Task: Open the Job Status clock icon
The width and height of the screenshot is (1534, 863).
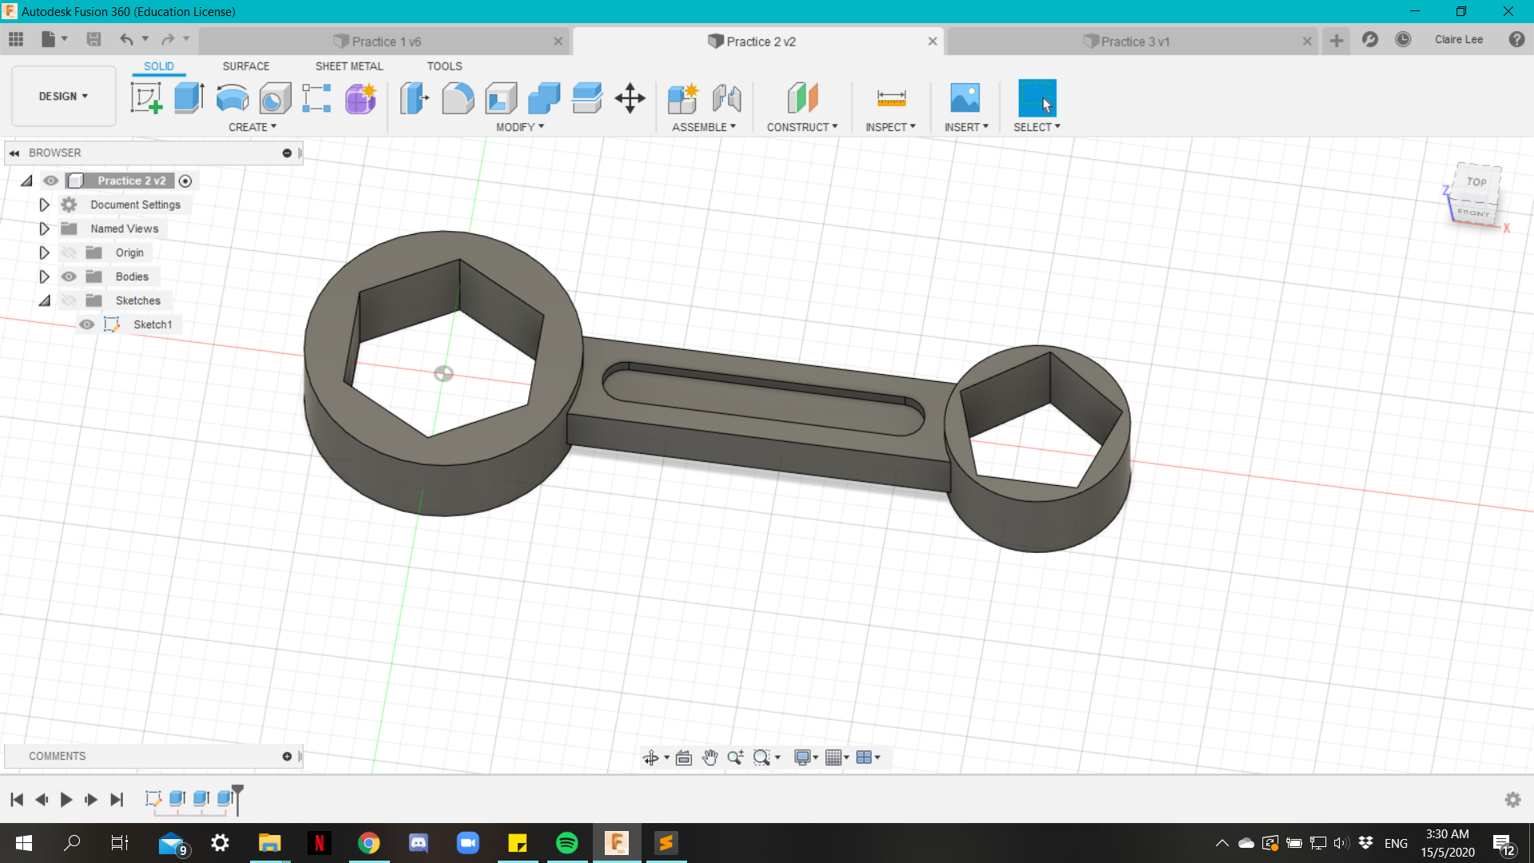Action: tap(1403, 40)
